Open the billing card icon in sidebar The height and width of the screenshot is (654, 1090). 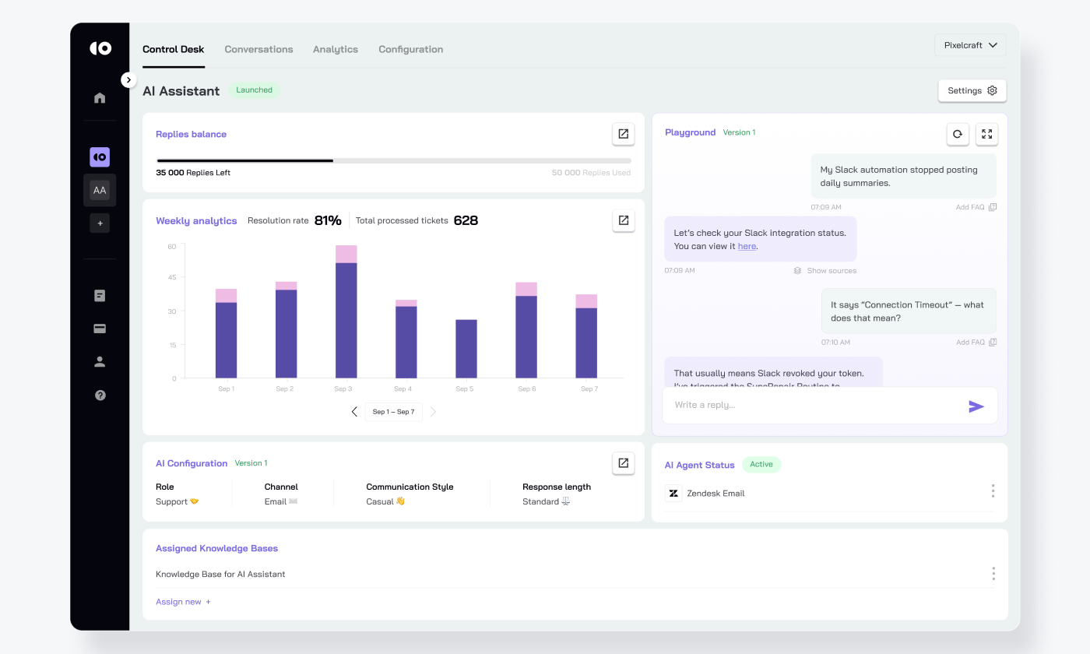point(100,329)
